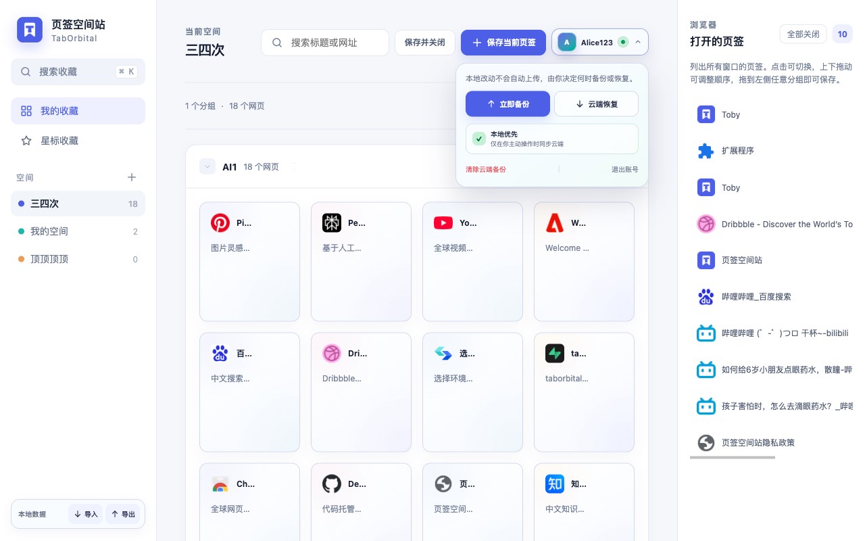Screen dimensions: 865x541
Task: Click the blue dot of 三四次
Action: [21, 204]
